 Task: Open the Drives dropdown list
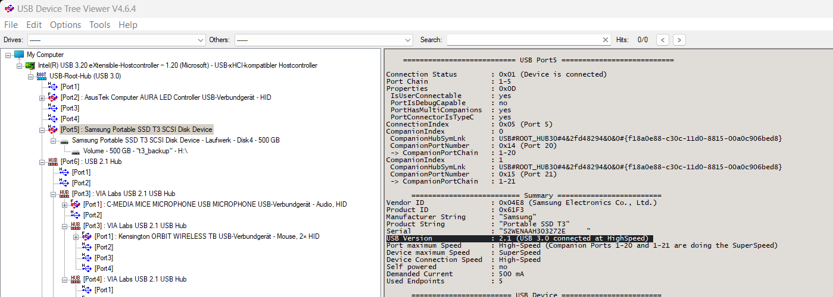[x=200, y=40]
